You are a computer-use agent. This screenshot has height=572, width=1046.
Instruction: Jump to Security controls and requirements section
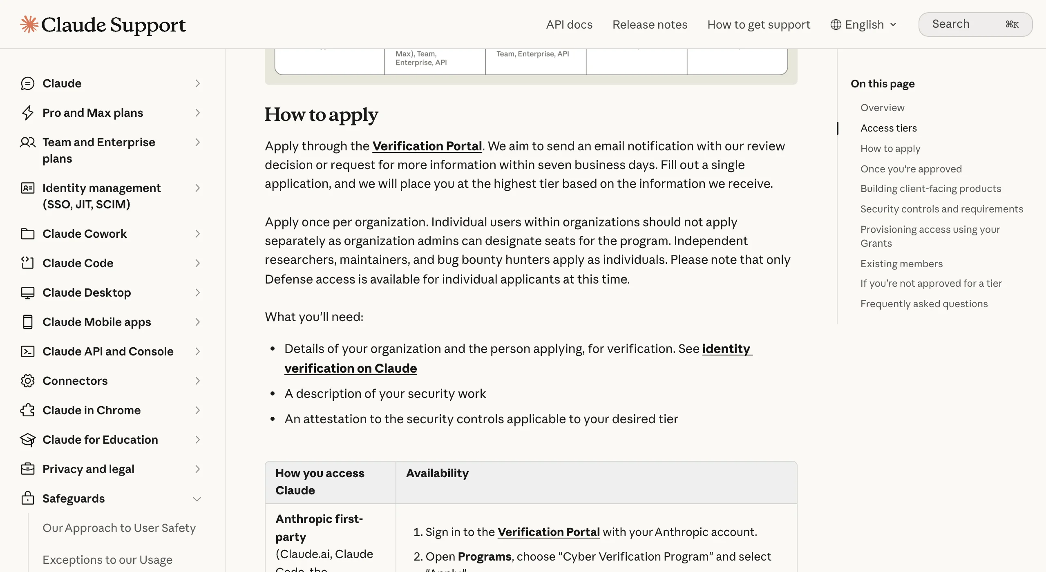point(941,209)
